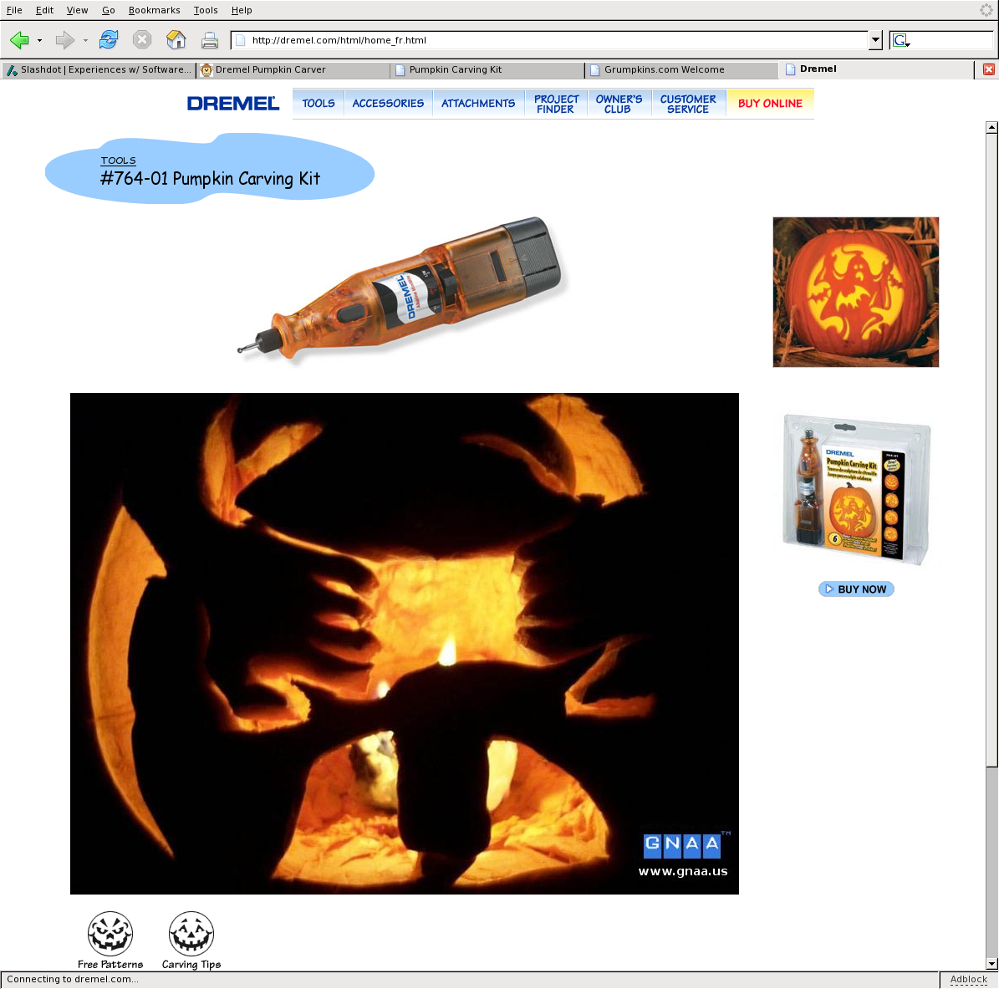
Task: Click the page scrollbar up arrow
Action: pos(991,127)
